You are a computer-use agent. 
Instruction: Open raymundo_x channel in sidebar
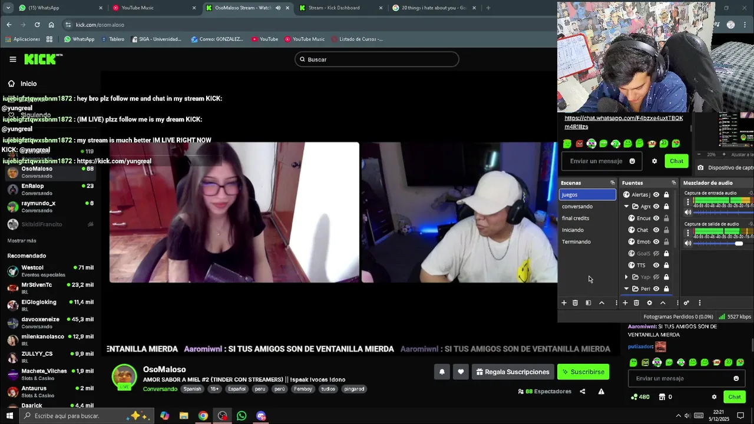50,206
